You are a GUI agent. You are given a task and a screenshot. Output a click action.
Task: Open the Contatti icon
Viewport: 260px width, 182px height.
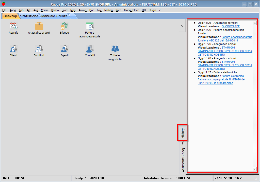tap(90, 49)
